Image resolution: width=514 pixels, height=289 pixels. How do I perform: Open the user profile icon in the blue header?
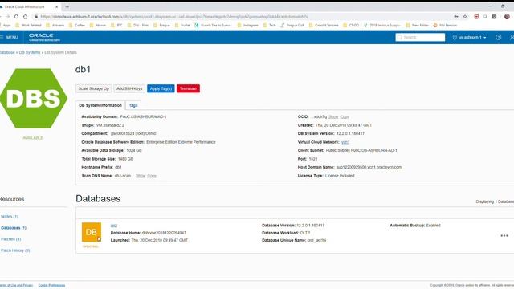click(512, 38)
